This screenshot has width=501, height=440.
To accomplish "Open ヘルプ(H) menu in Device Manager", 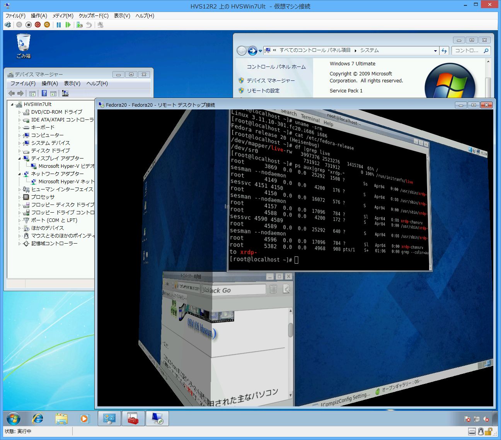I will coord(97,84).
